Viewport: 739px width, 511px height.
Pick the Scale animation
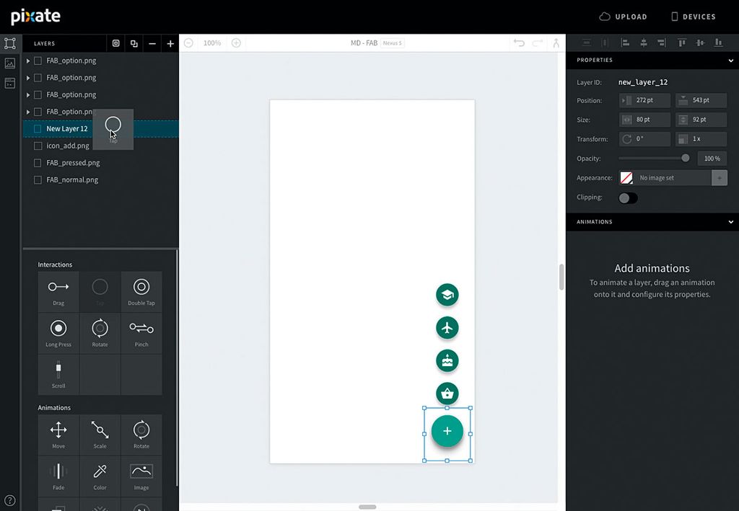100,434
